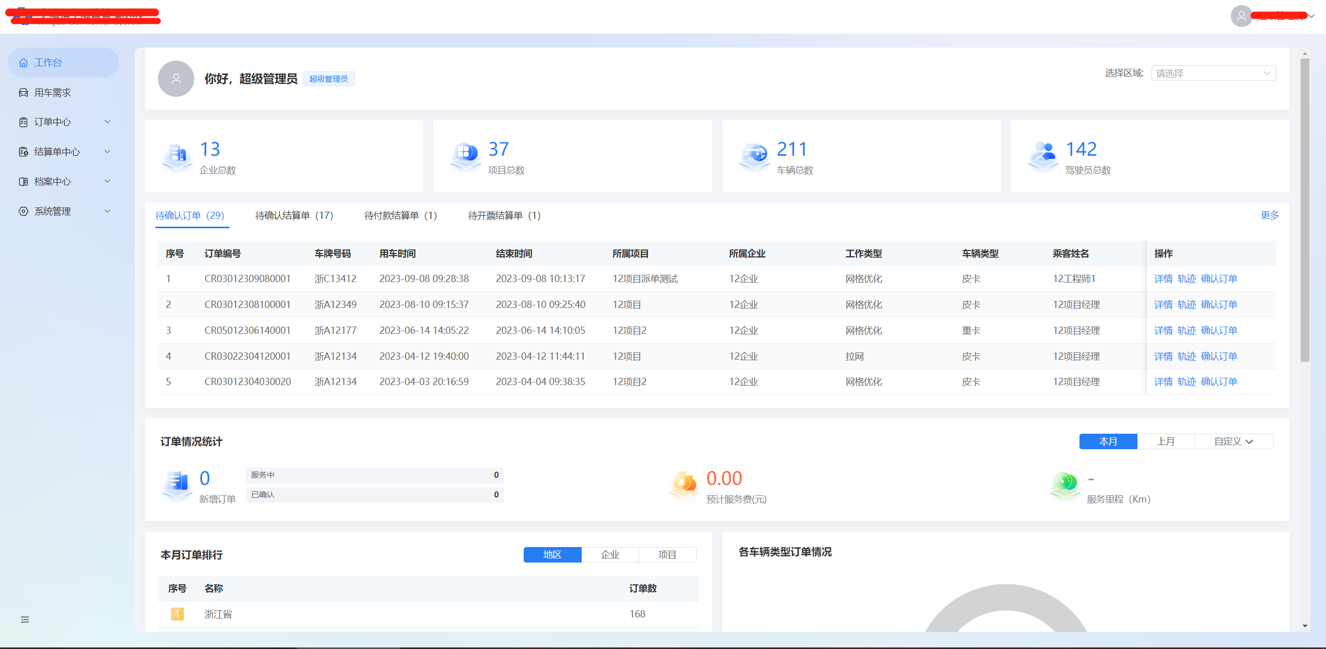Expand the 订单中心 menu chevron

tap(108, 122)
